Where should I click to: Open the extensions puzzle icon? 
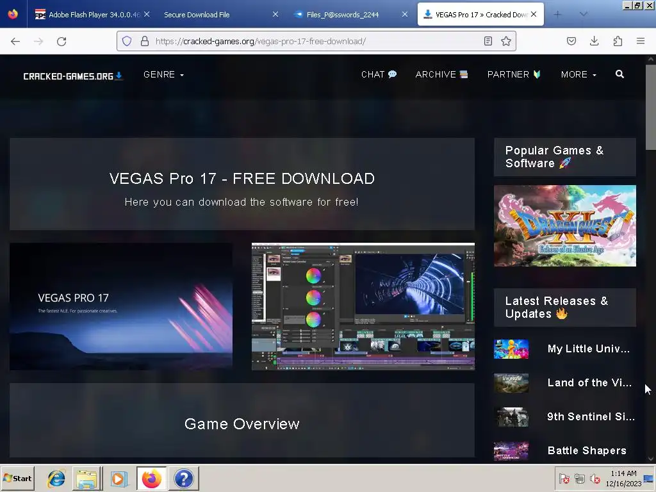pos(618,41)
